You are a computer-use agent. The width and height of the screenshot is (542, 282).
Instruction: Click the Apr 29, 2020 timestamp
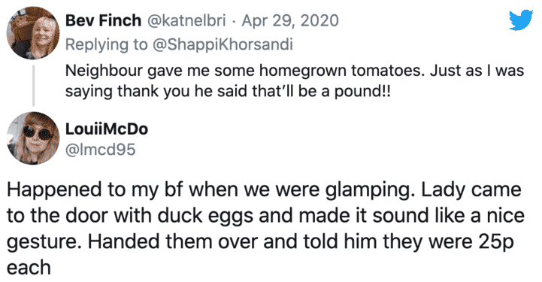290,20
